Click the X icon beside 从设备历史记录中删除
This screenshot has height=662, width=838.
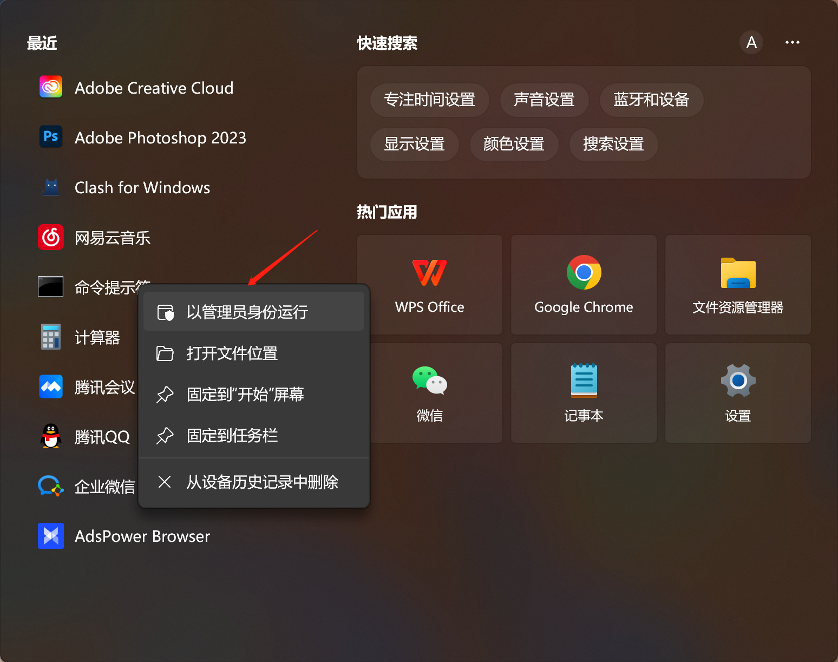point(165,482)
